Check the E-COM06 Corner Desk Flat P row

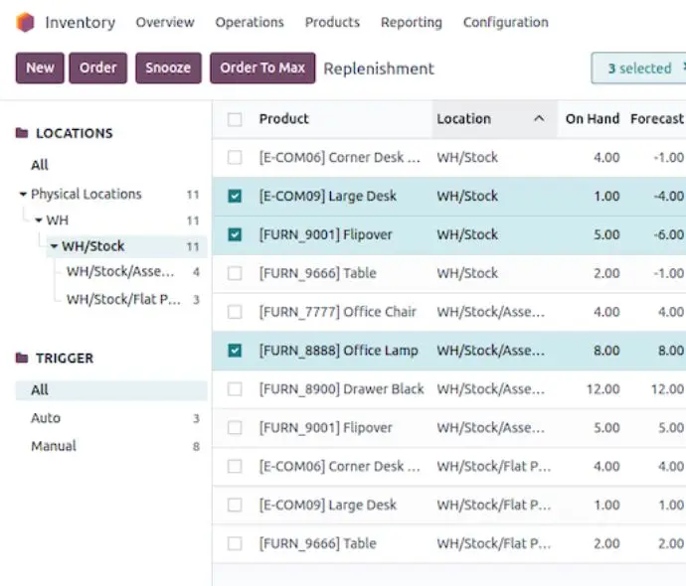235,466
